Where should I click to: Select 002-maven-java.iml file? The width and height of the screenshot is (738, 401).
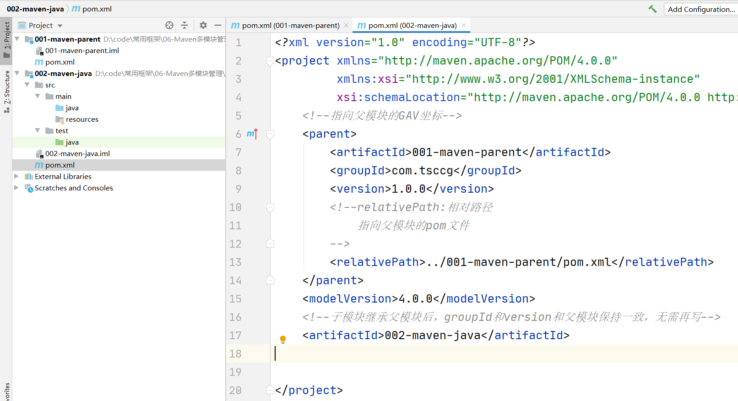pyautogui.click(x=77, y=153)
